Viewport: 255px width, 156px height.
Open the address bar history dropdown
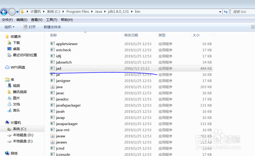coord(220,12)
